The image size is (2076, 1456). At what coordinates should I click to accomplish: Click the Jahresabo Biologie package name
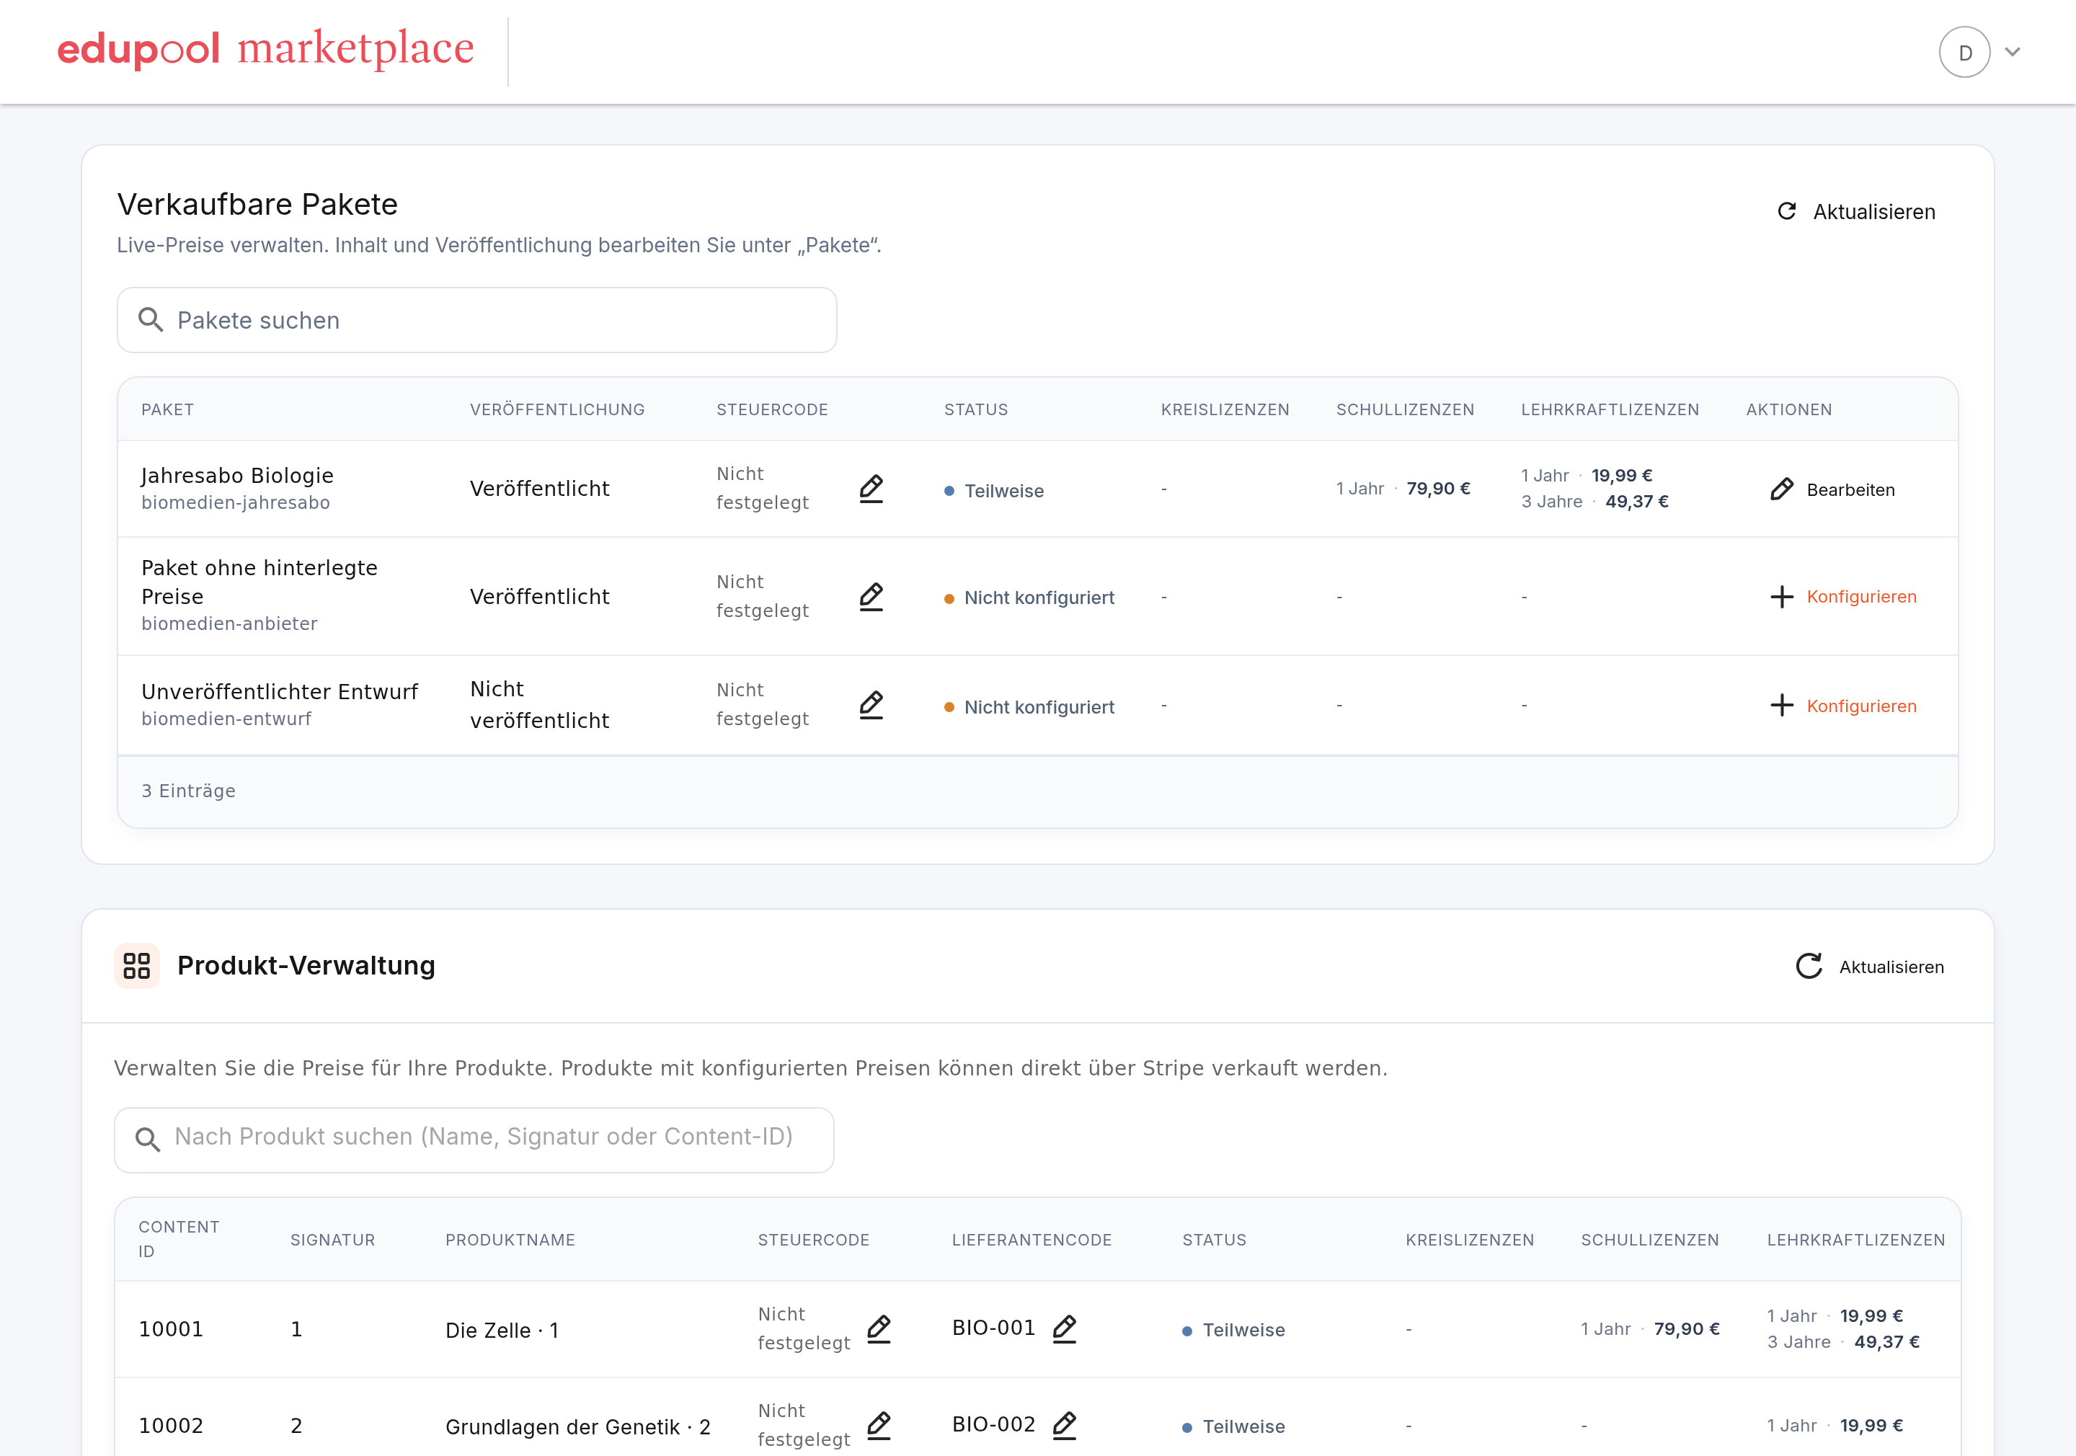pos(237,476)
